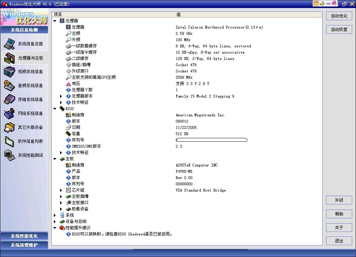Click the 性能提升建议 red icon
The image size is (356, 257).
[x=62, y=228]
